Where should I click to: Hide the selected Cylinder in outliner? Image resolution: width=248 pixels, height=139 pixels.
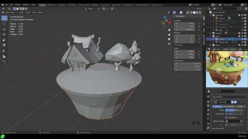242,39
